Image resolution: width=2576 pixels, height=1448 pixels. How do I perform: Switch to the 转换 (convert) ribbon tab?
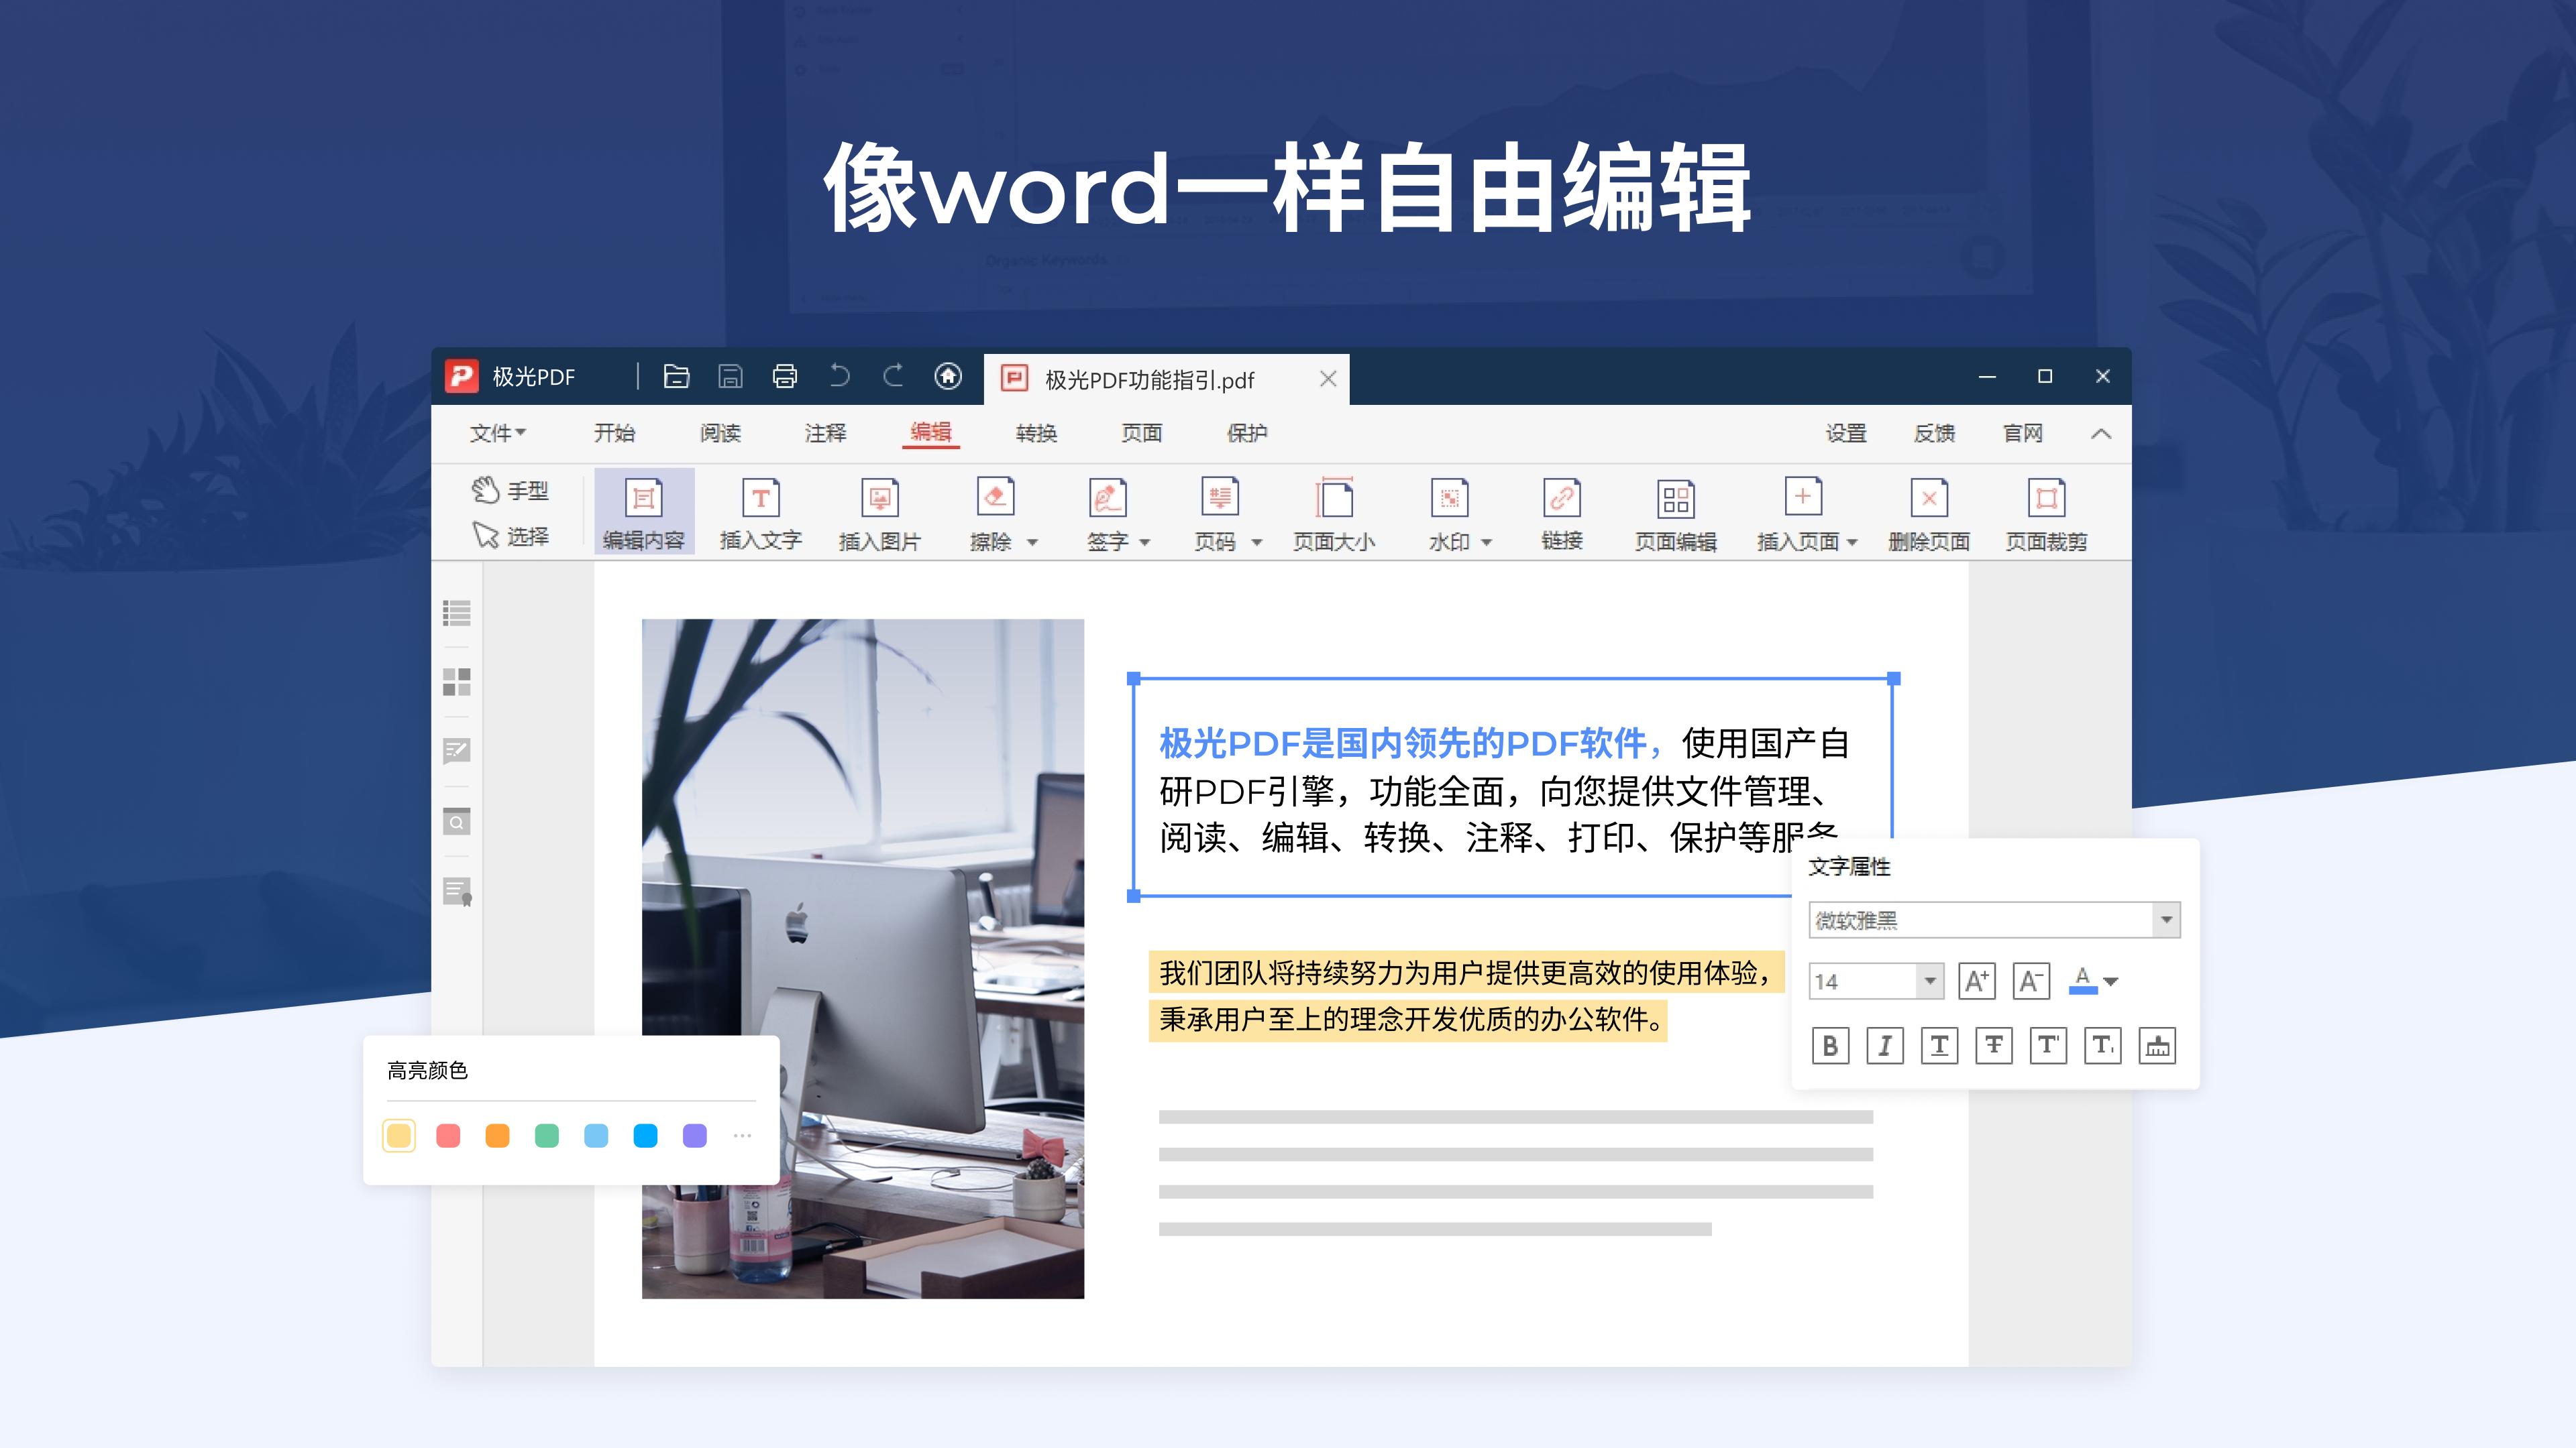click(1036, 432)
